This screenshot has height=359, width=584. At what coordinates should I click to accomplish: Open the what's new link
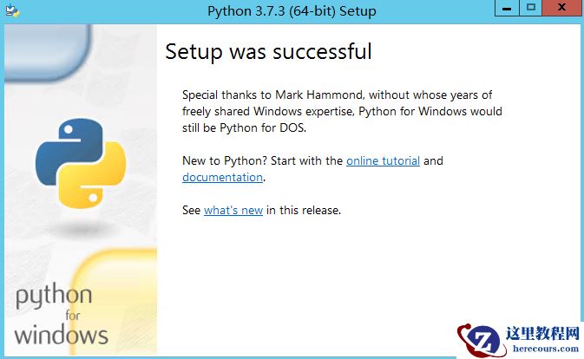[233, 210]
